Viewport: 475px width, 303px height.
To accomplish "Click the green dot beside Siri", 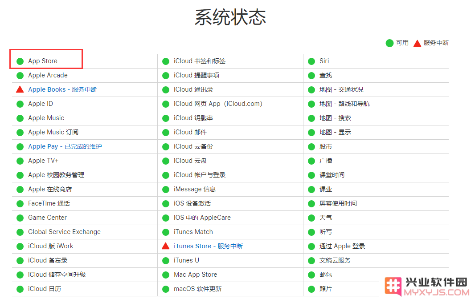I will point(311,61).
